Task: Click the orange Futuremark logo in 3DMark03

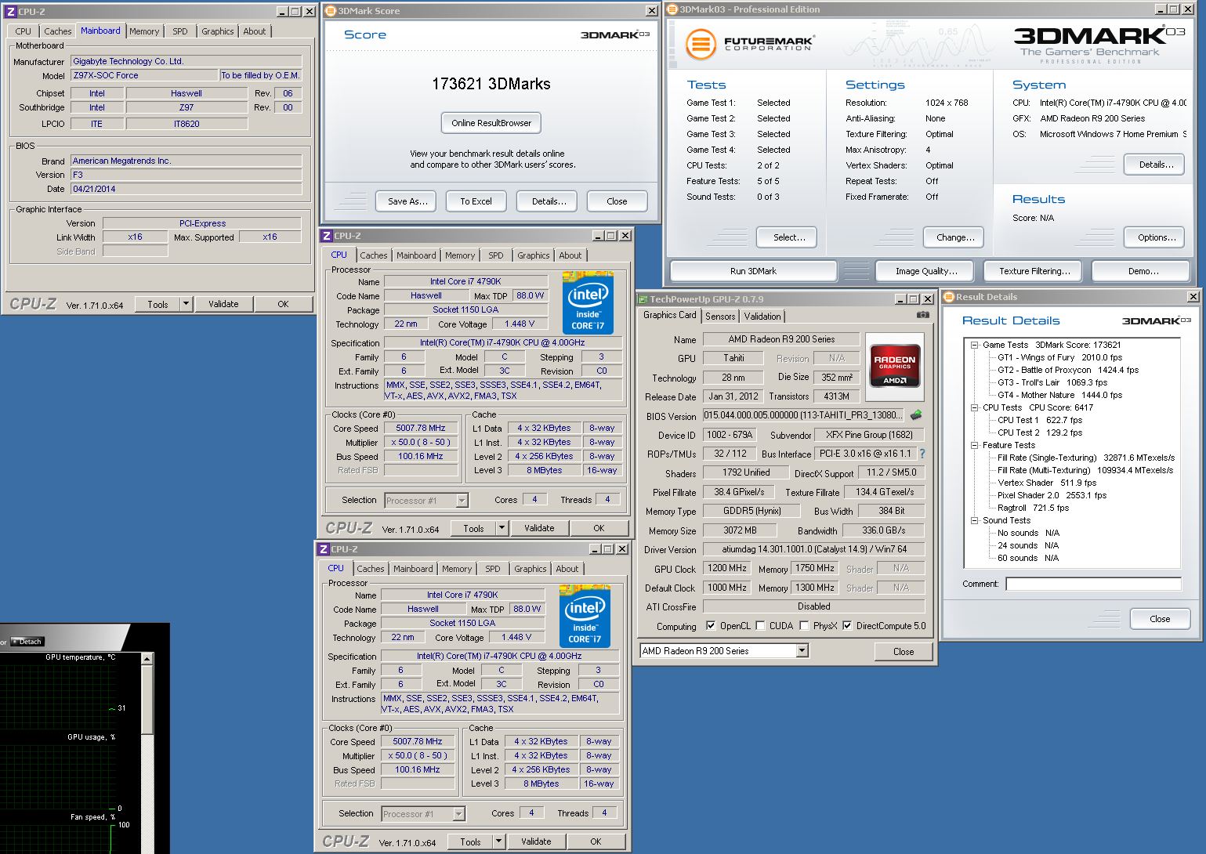Action: 701,44
